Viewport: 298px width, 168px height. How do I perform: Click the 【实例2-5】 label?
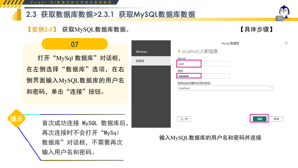point(42,29)
